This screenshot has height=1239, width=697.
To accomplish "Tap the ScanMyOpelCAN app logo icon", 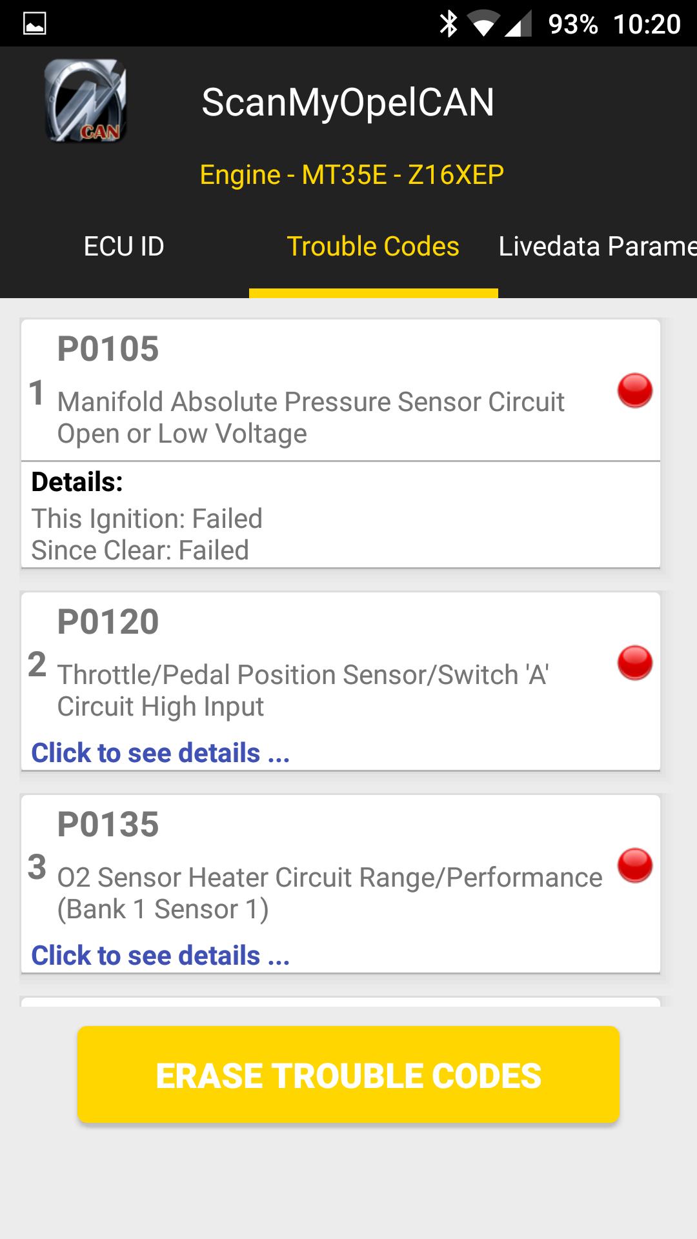I will tap(86, 101).
